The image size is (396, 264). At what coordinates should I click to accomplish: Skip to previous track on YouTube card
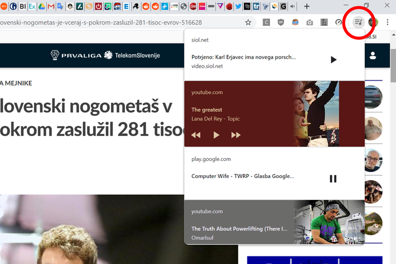(x=196, y=135)
